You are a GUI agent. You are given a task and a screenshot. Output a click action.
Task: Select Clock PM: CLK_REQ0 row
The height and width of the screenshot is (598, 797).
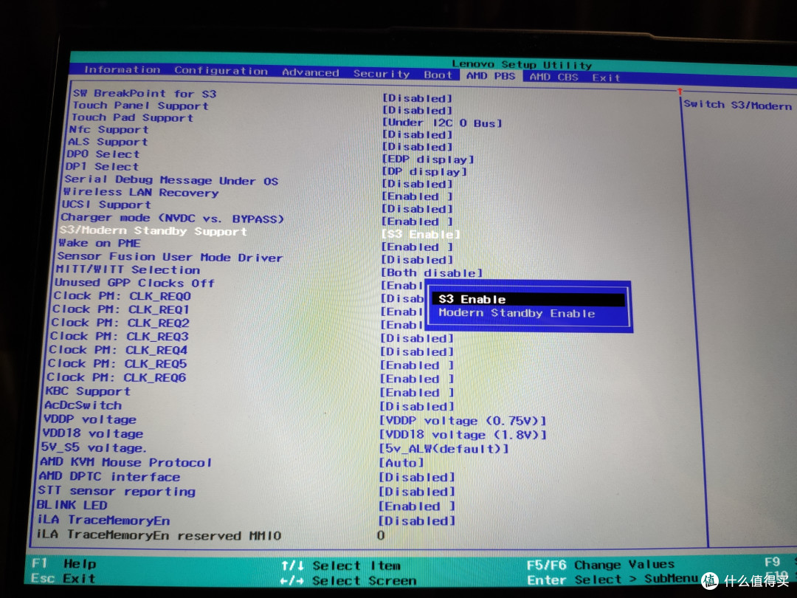(x=122, y=296)
